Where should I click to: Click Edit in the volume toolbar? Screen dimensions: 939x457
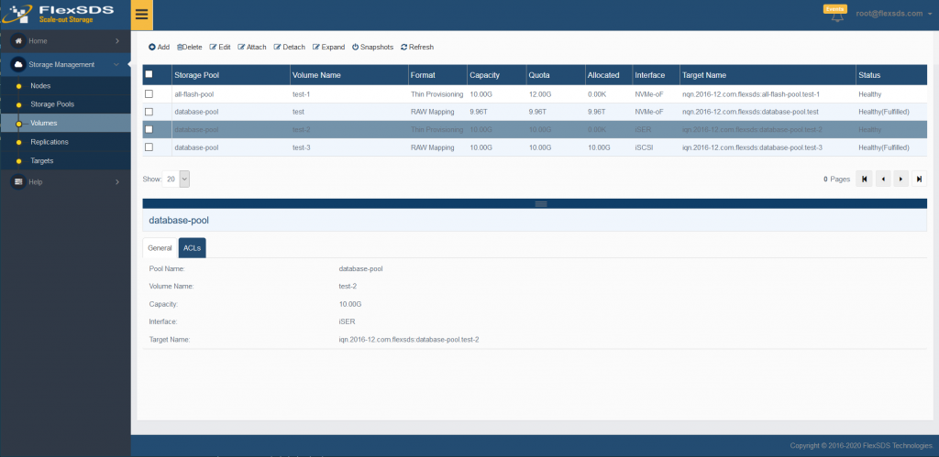220,47
